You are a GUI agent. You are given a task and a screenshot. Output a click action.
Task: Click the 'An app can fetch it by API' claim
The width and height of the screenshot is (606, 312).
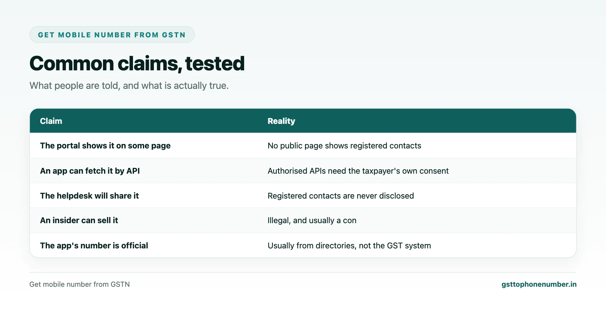click(x=90, y=171)
